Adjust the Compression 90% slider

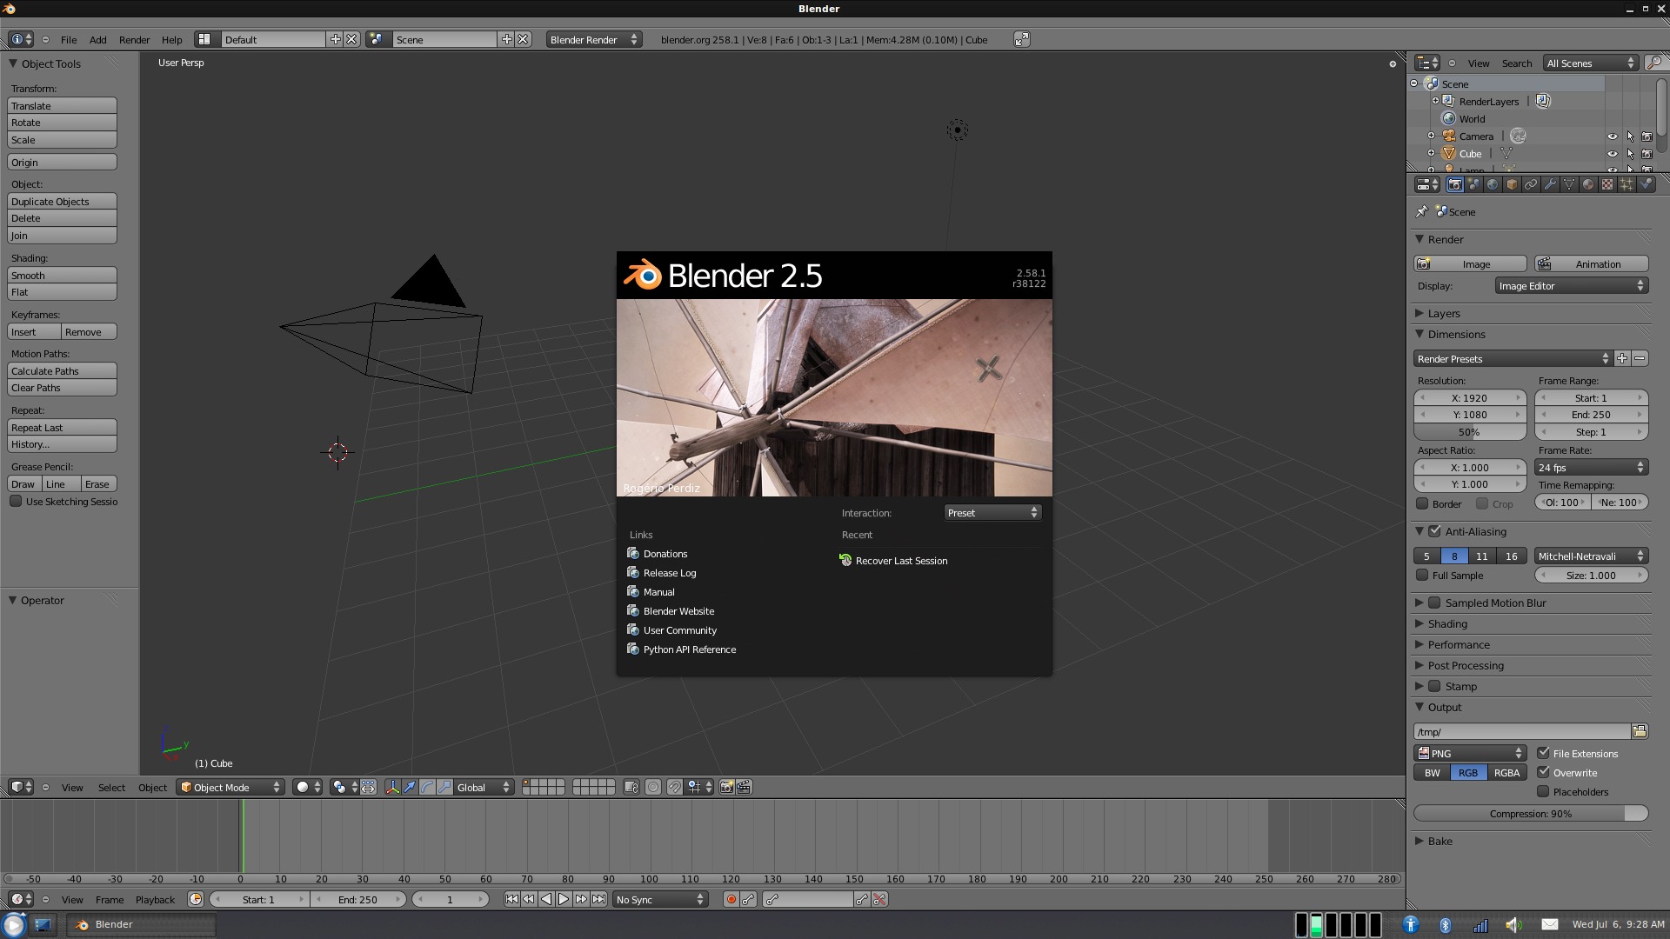tap(1530, 814)
